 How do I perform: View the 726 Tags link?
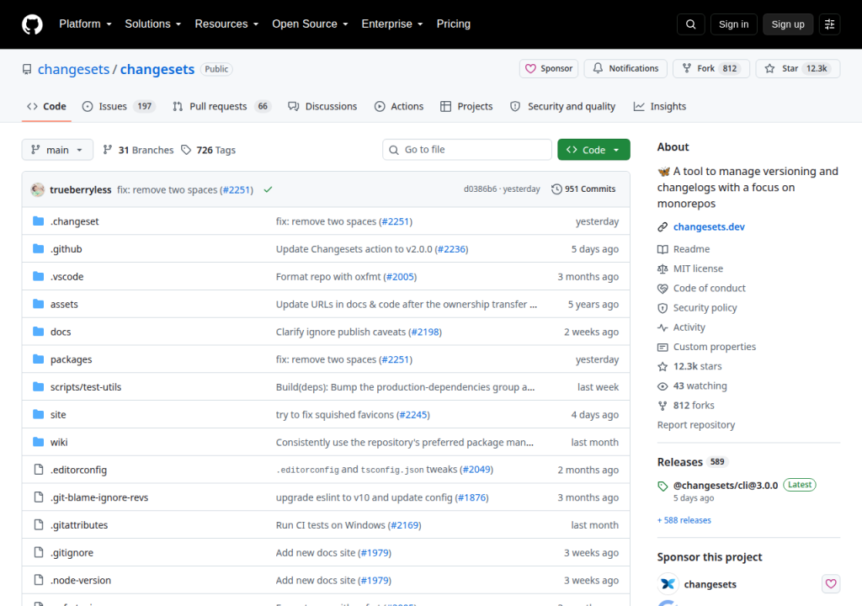(209, 150)
